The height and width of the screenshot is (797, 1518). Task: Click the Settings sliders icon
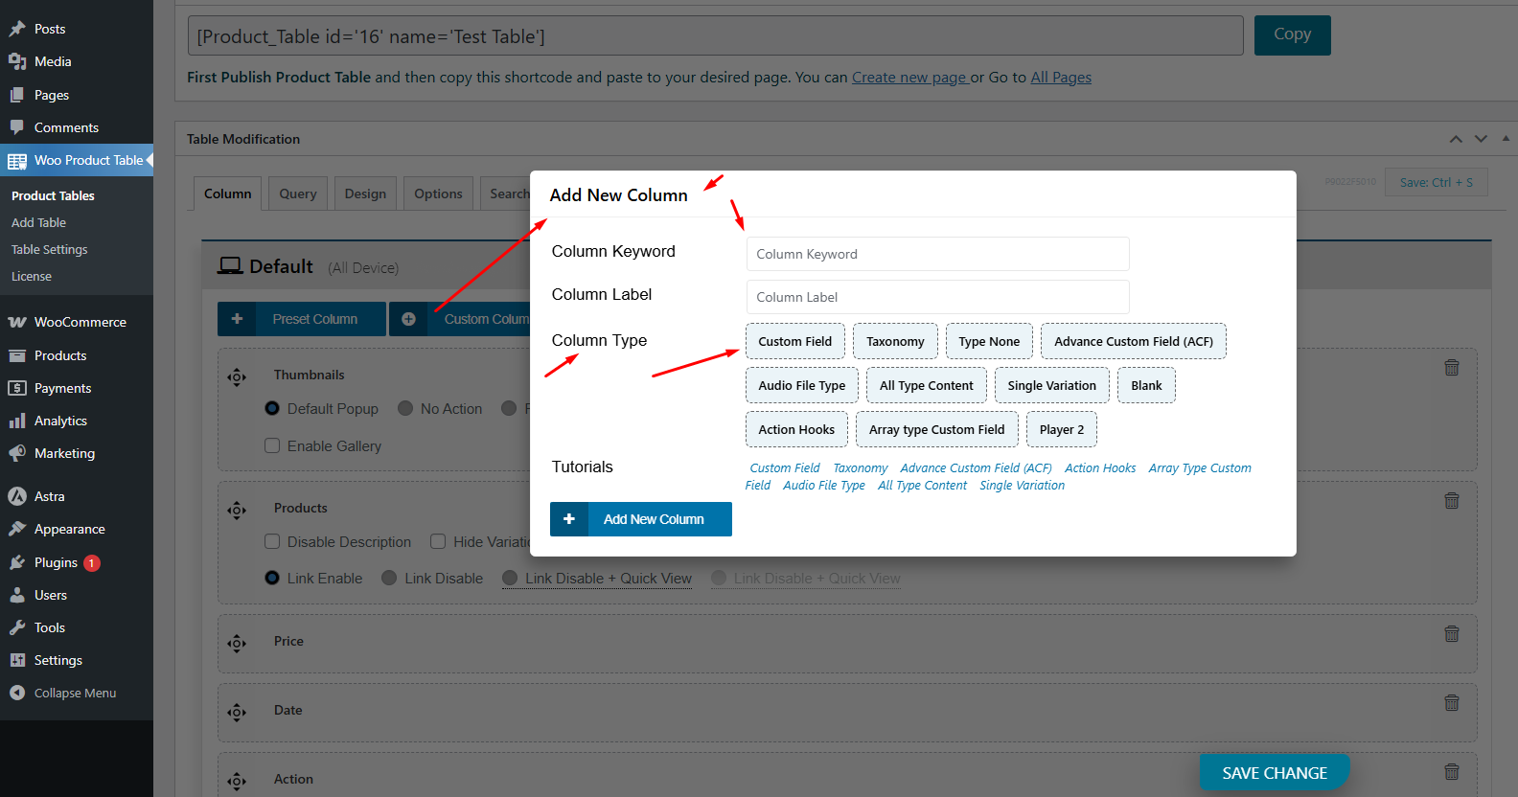coord(17,660)
